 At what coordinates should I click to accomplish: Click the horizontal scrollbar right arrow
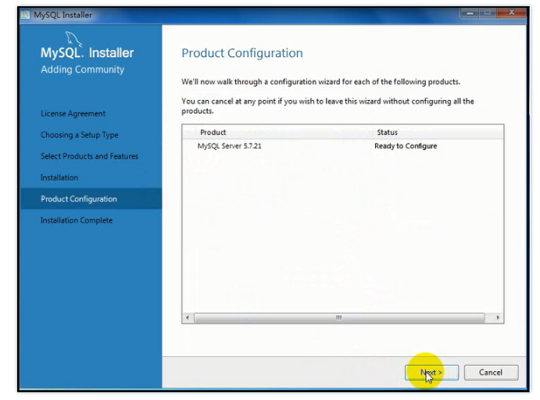click(x=498, y=318)
